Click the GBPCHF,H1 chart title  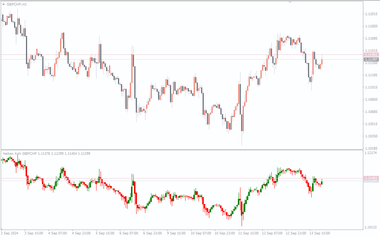pos(17,4)
